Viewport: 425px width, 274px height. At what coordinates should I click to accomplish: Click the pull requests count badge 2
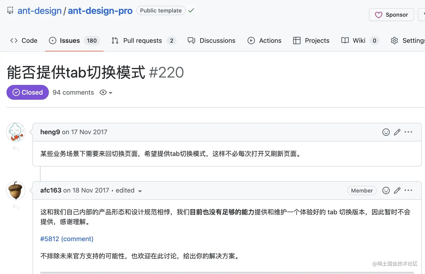pyautogui.click(x=171, y=40)
